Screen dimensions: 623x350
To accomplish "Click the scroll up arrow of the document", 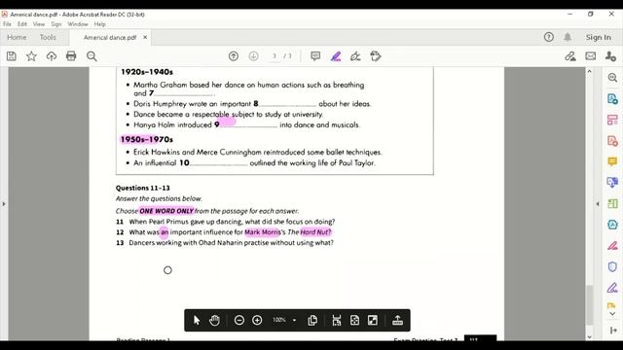I will click(590, 71).
